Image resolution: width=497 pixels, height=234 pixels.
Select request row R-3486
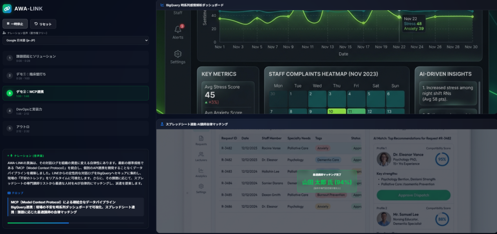290,206
